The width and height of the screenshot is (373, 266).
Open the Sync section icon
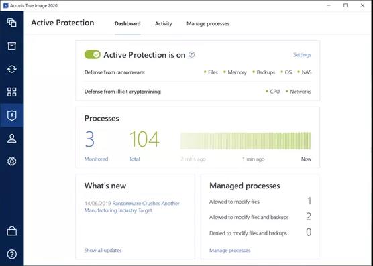point(11,69)
